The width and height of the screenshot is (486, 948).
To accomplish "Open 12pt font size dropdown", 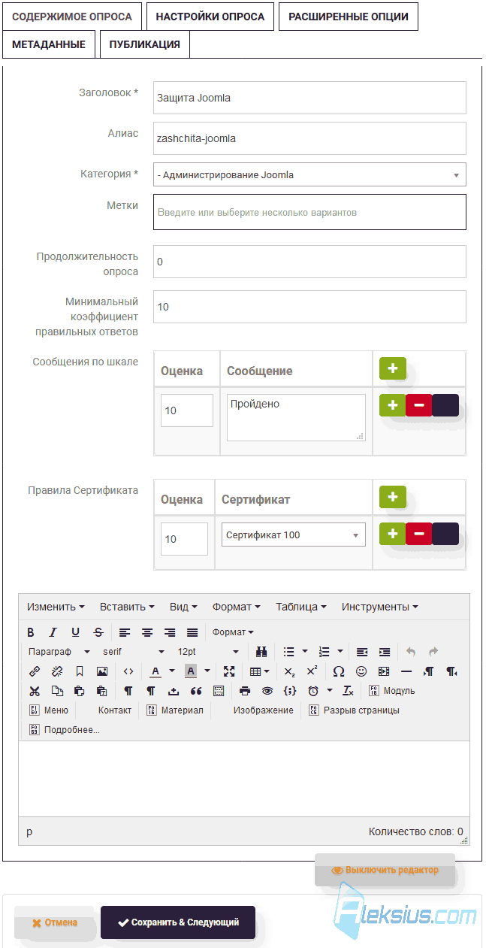I will [208, 652].
